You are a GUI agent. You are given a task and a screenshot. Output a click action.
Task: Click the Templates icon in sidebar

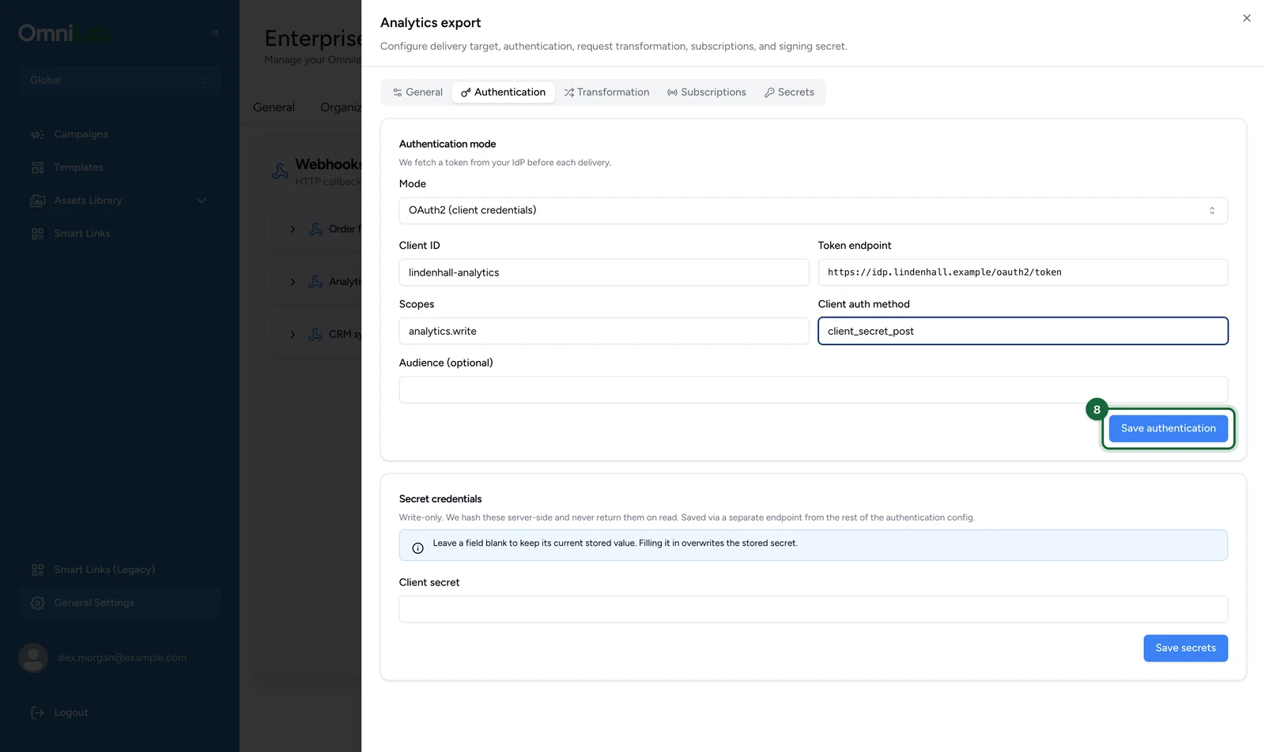[37, 167]
